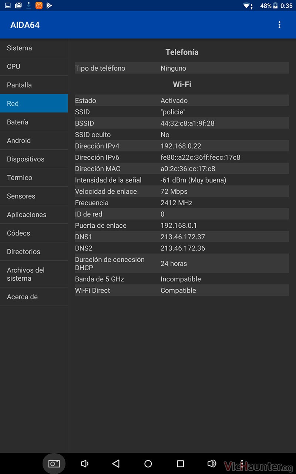Select the Red section in sidebar
Image resolution: width=296 pixels, height=474 pixels.
[x=34, y=103]
